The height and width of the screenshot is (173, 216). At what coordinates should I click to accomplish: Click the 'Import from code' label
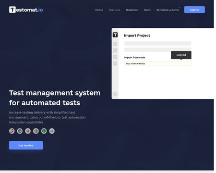coord(134,58)
